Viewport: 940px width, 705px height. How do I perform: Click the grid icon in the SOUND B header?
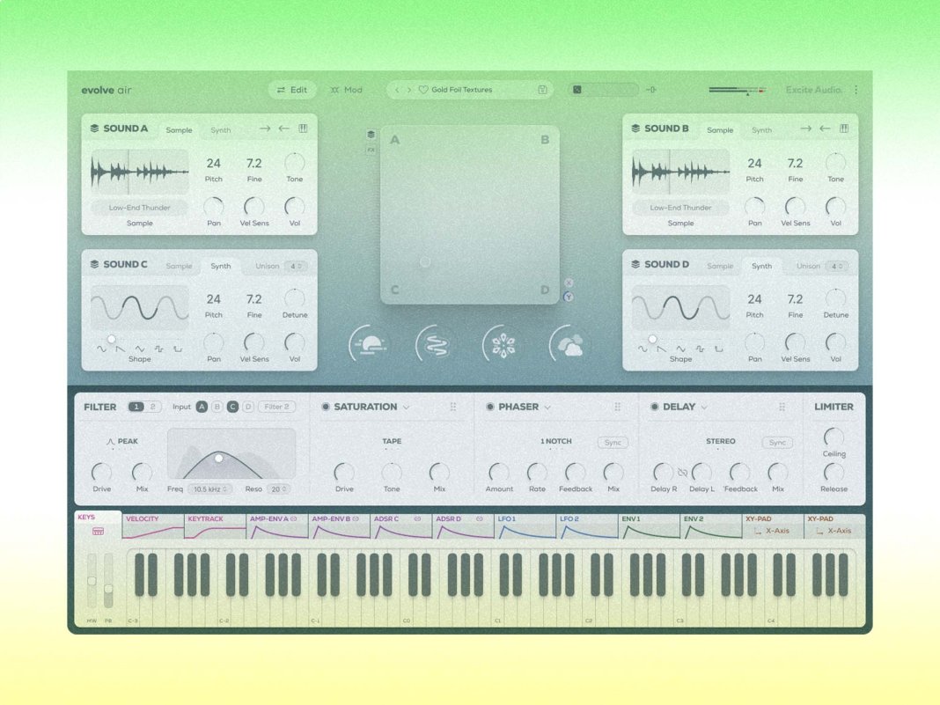click(x=844, y=129)
